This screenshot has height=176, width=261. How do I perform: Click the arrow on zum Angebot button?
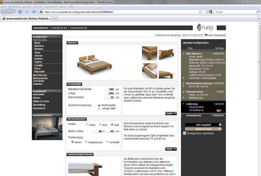click(220, 125)
